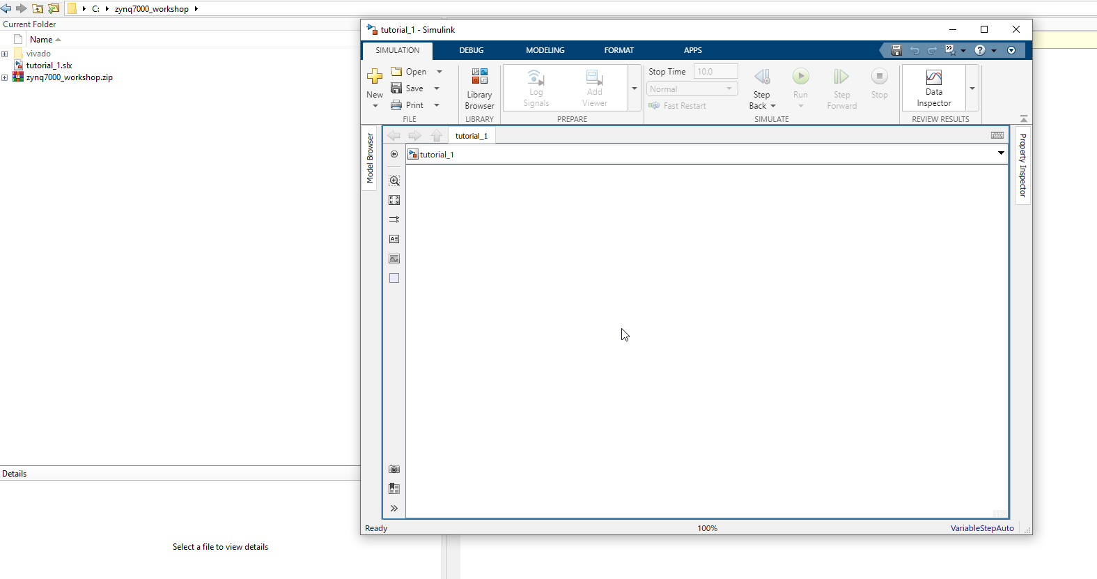
Task: Click the keyboard shortcuts icon
Action: [x=997, y=135]
